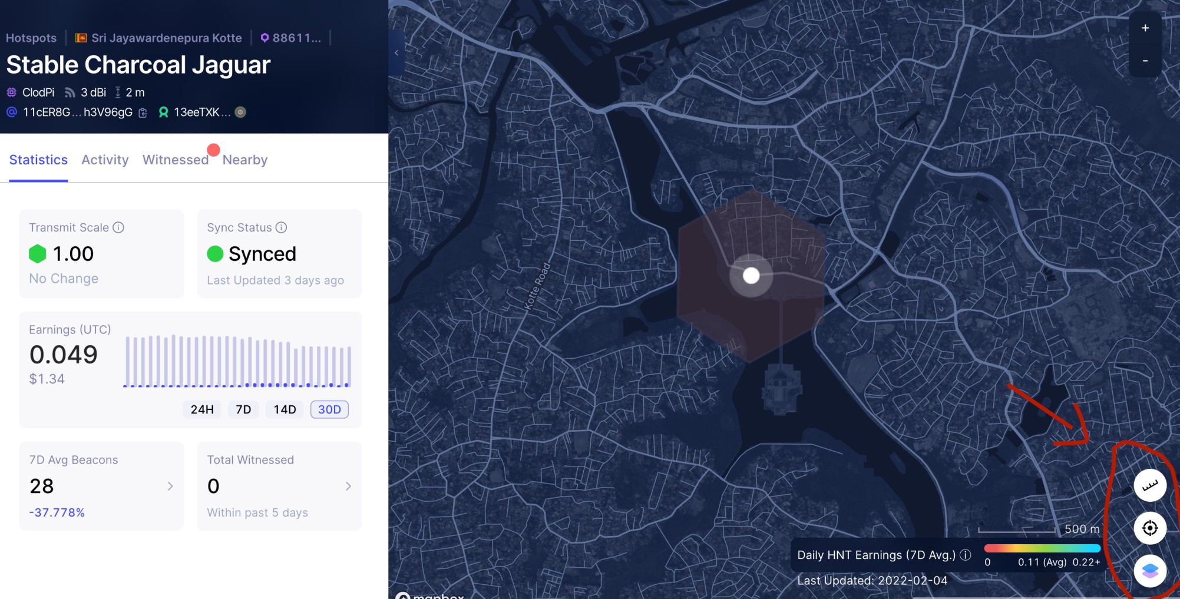Show info on Daily HNT Earnings legend

(x=965, y=555)
